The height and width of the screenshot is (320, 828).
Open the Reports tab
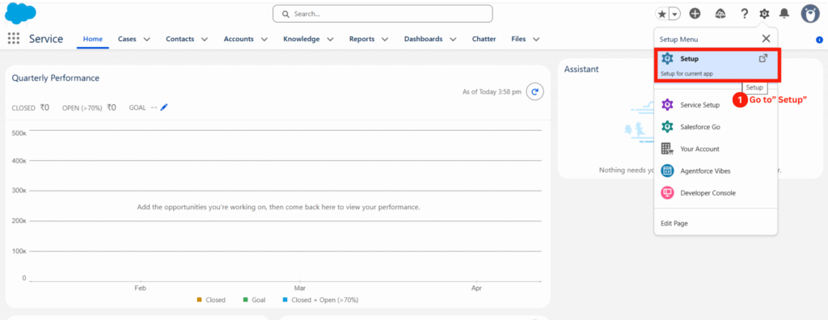click(361, 39)
